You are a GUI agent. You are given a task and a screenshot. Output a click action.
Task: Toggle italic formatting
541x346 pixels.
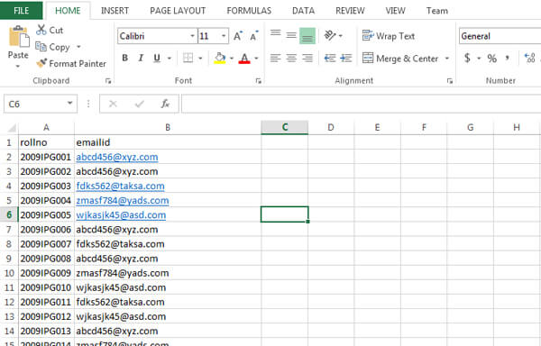coord(141,58)
